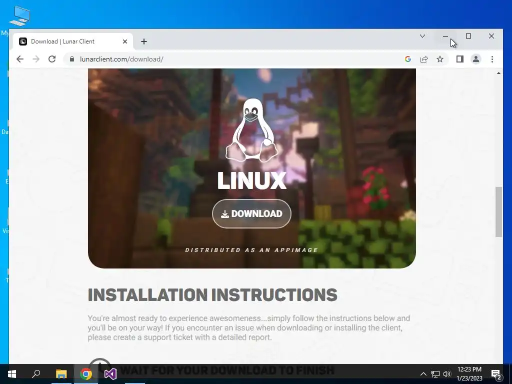The width and height of the screenshot is (512, 384).
Task: Open the Windows Start menu
Action: point(12,374)
